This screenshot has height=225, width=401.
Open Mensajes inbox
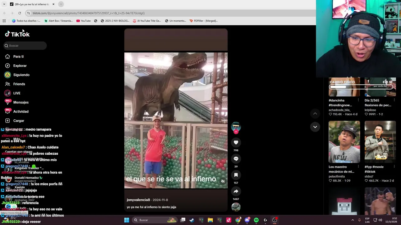(x=21, y=102)
